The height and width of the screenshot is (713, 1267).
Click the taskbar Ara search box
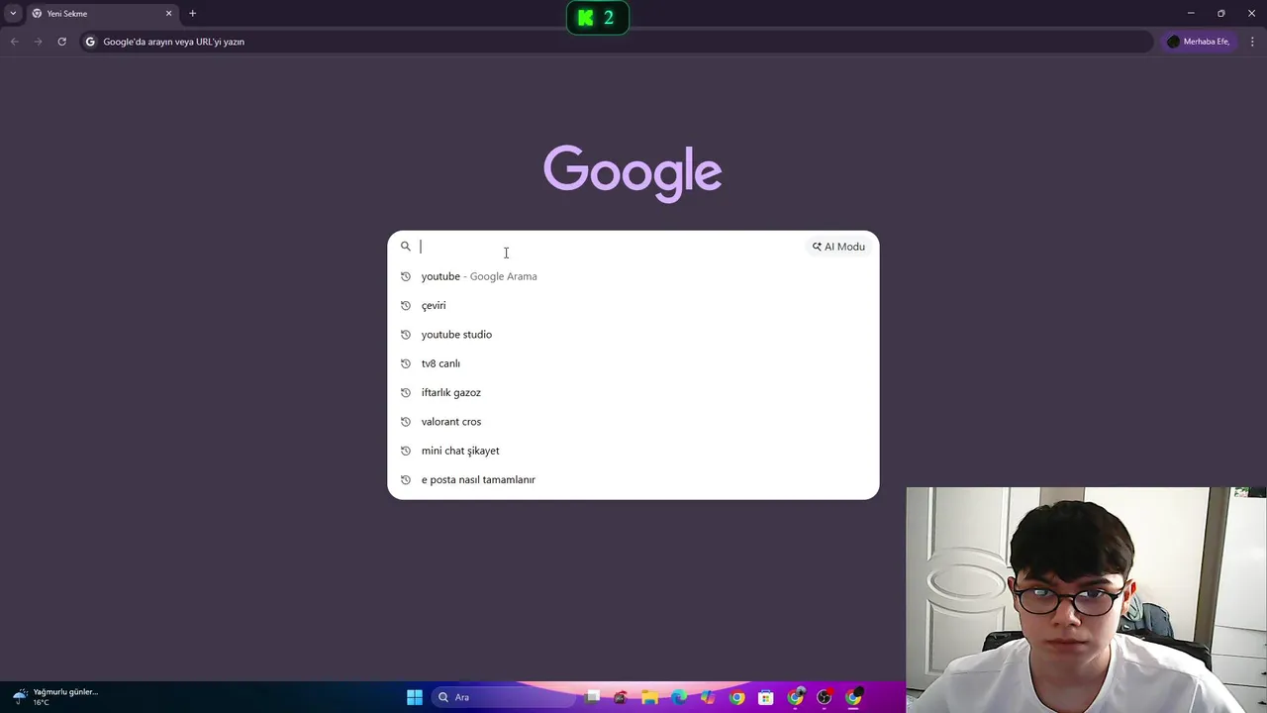pos(503,697)
